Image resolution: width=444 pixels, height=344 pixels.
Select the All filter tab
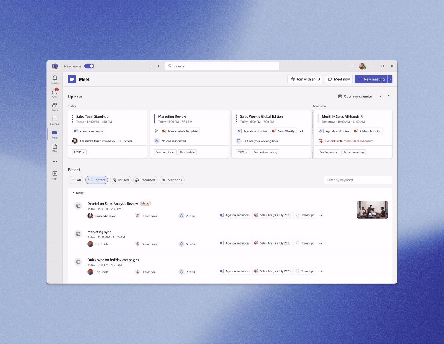point(76,180)
